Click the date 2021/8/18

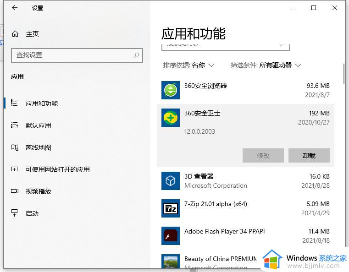[x=316, y=240]
